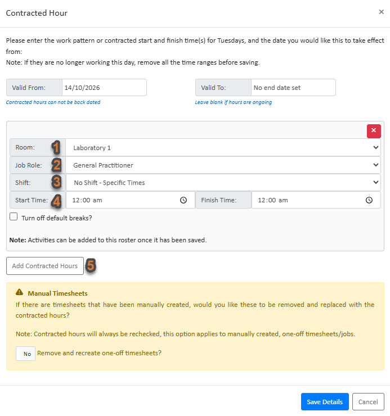Open Start Time clock picker
Viewport: 390px width, 416px height.
pos(183,200)
